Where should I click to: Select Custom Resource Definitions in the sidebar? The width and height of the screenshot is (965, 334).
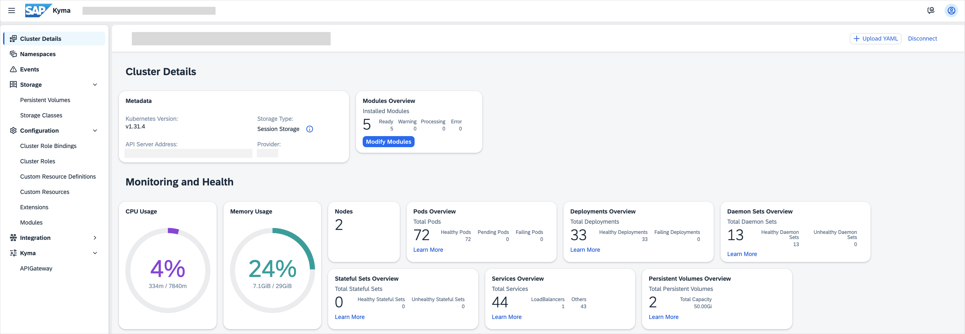[58, 176]
